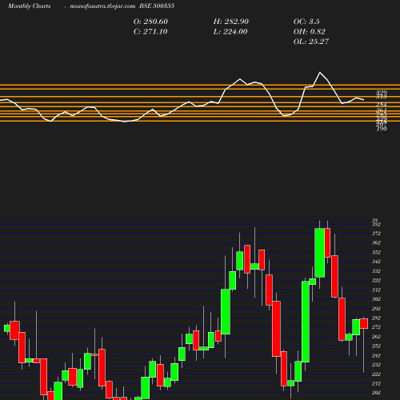This screenshot has height=400, width=400.
Task: Click the 212 price axis label
Action: point(376,384)
